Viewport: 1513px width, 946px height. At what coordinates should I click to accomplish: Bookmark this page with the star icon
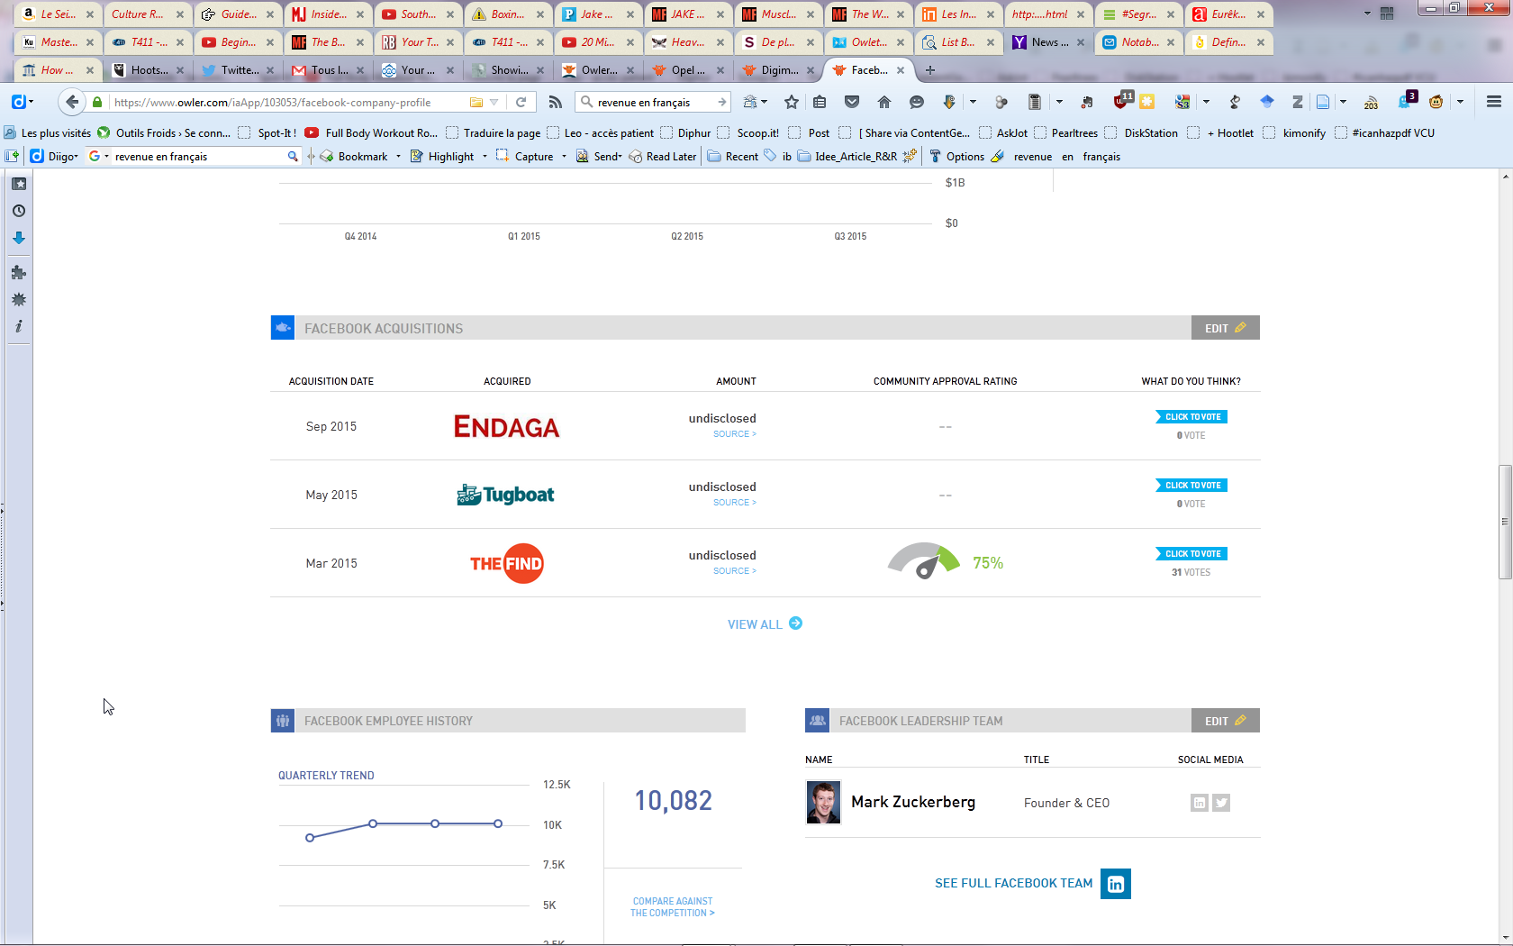792,102
